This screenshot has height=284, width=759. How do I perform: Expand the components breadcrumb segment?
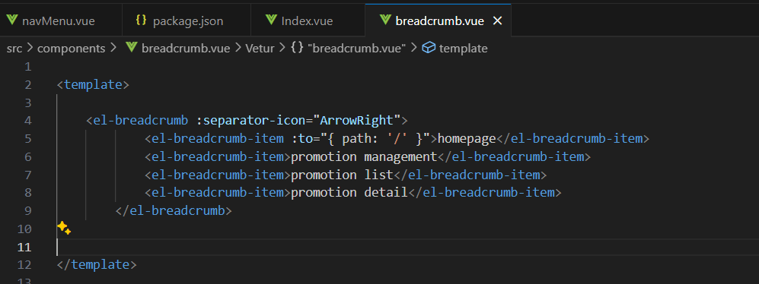(71, 49)
